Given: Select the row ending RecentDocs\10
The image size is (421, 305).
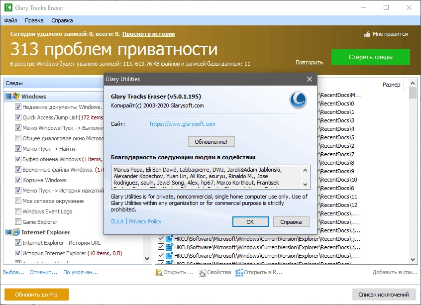Looking at the screenshot, I should click(338, 180).
